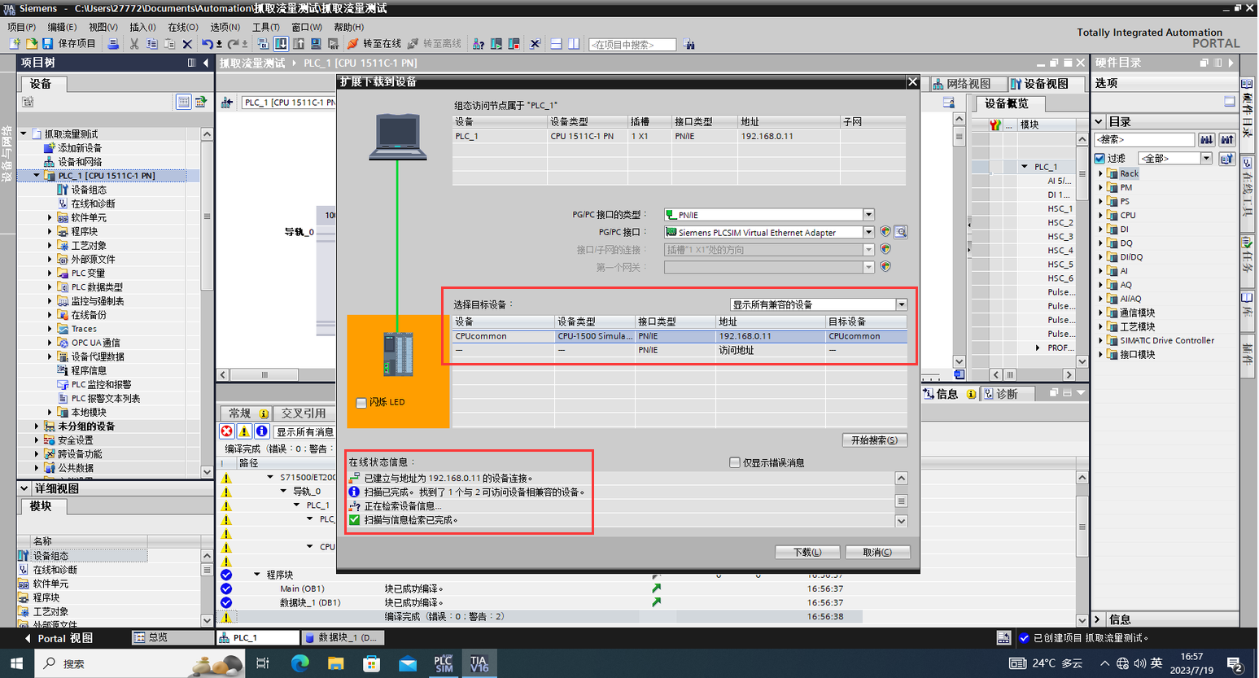Select CPUcommon row in target device table
Viewport: 1259px width, 678px height.
point(680,336)
